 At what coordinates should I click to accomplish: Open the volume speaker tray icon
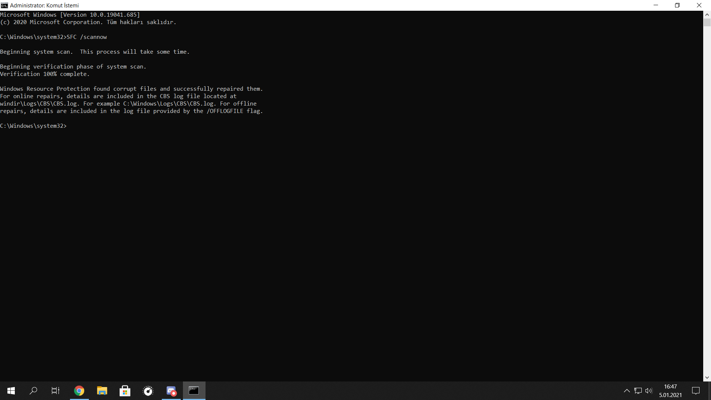(x=649, y=391)
